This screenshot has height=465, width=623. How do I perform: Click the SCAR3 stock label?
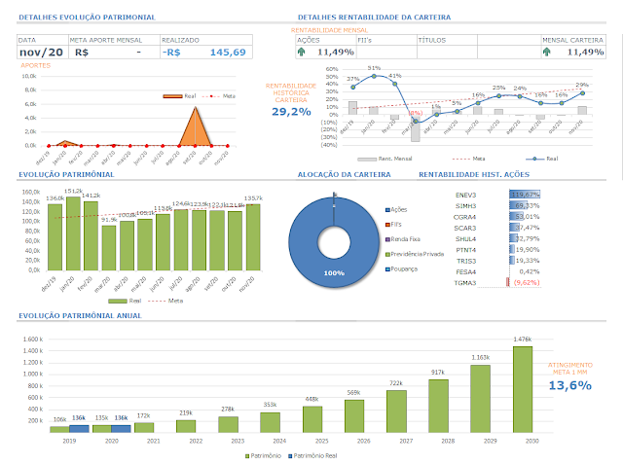465,229
